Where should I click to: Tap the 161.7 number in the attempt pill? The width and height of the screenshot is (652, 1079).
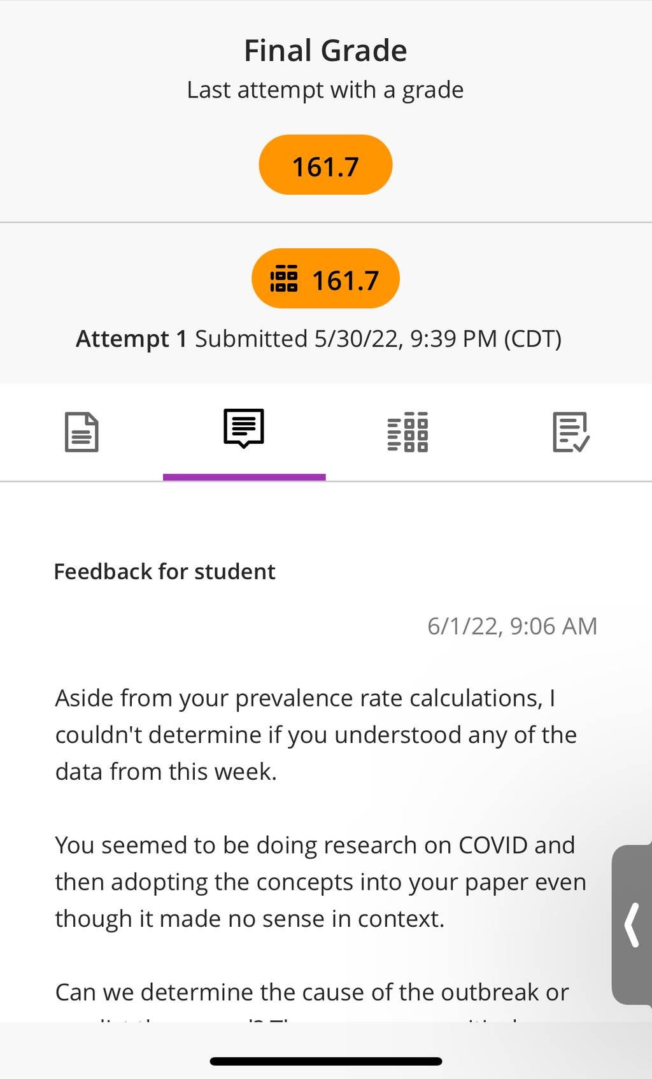click(346, 281)
